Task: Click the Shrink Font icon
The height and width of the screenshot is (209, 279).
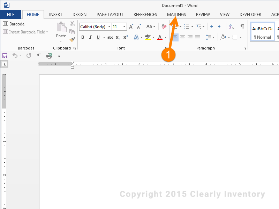Action: [139, 27]
